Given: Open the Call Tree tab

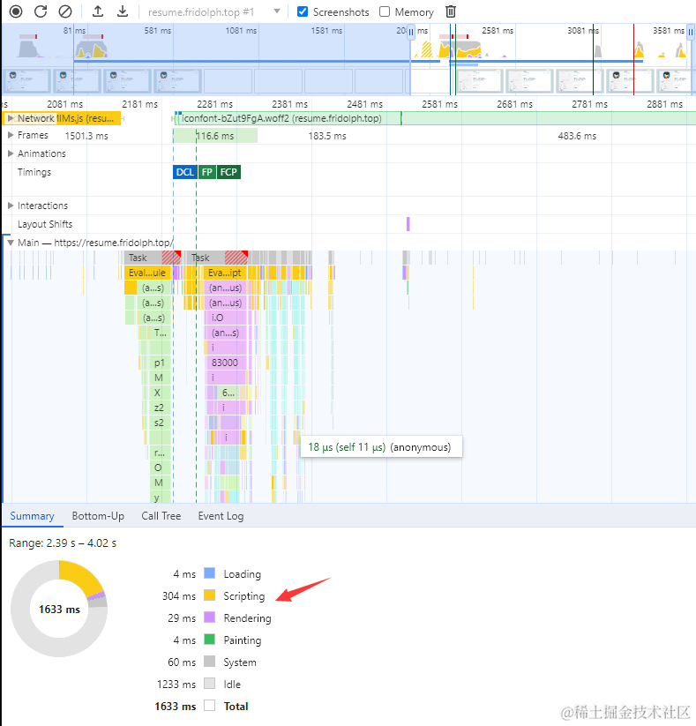Looking at the screenshot, I should [161, 516].
